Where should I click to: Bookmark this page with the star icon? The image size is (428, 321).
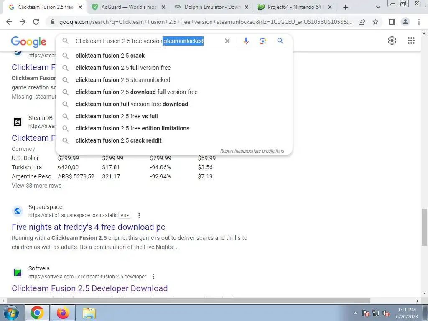(375, 22)
